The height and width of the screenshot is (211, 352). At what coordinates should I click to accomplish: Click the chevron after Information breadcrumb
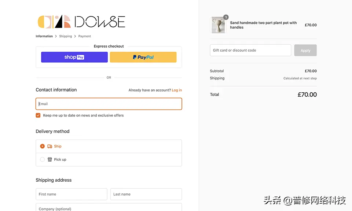56,36
